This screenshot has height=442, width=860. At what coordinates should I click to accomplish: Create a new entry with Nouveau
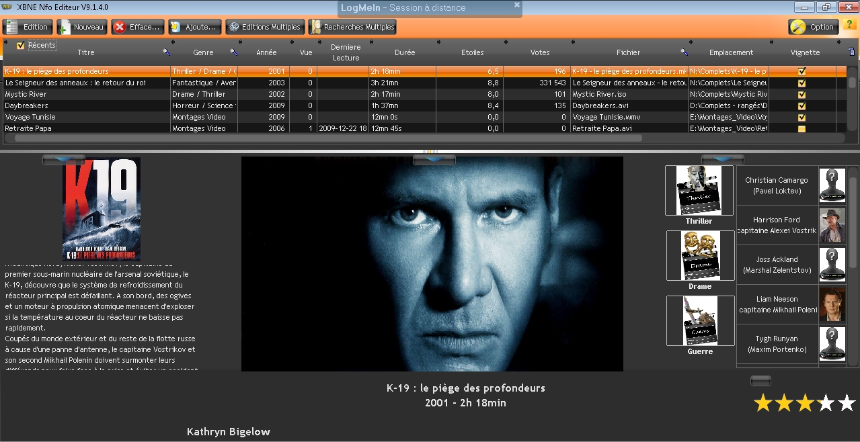[81, 27]
